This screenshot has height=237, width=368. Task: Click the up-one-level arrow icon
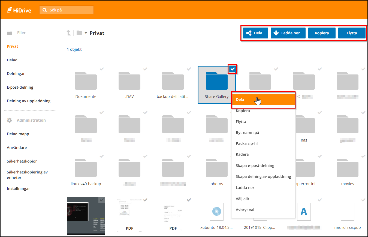tap(69, 33)
